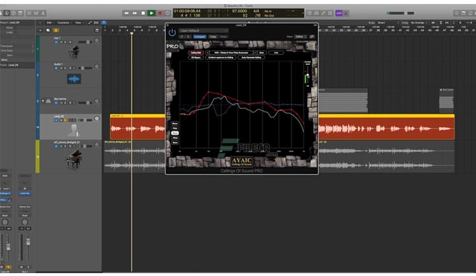Image resolution: width=476 pixels, height=276 pixels.
Task: Click the duplicate track icon
Action: point(48,30)
